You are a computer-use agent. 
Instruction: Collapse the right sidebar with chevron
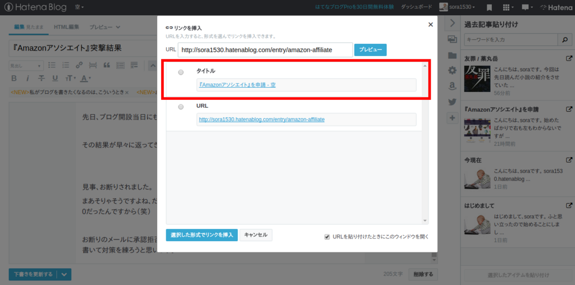452,23
